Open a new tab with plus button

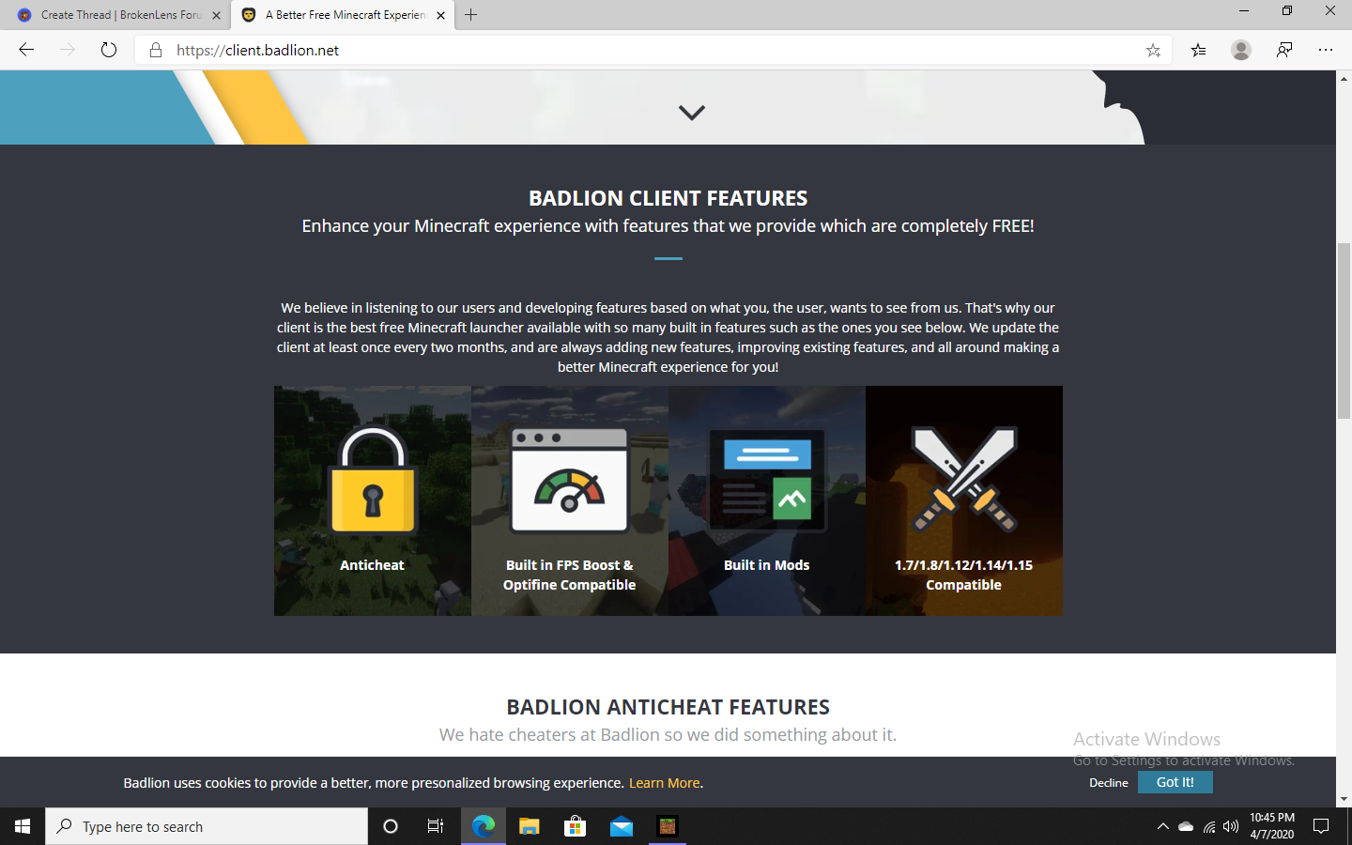(471, 15)
